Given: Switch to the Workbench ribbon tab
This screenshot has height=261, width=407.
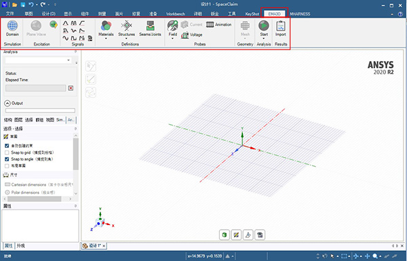Looking at the screenshot, I should [x=176, y=14].
